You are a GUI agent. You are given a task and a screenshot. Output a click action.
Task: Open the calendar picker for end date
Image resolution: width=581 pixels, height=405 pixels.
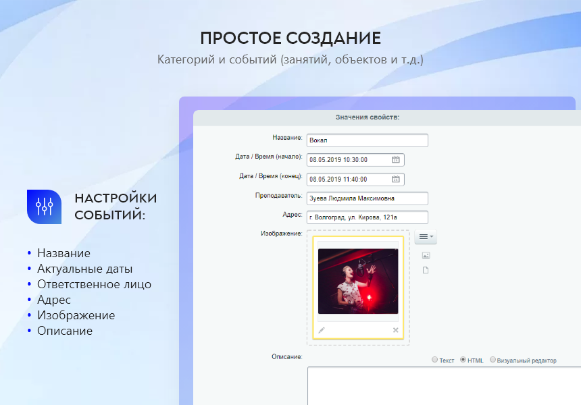(x=396, y=180)
